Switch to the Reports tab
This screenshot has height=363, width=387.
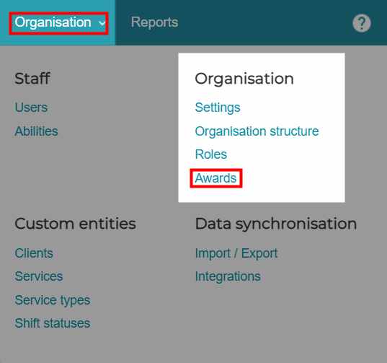click(x=154, y=22)
